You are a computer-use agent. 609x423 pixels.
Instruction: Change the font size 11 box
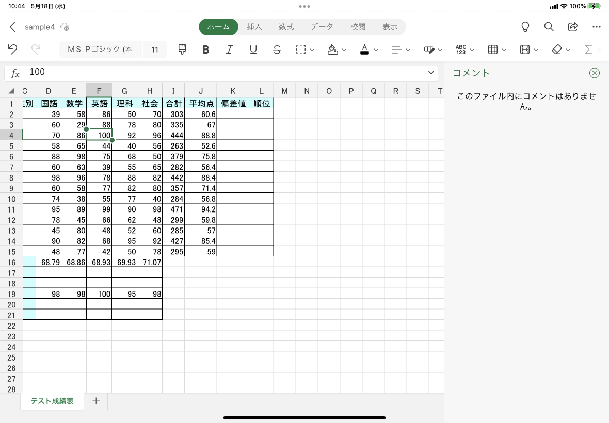[x=155, y=50]
